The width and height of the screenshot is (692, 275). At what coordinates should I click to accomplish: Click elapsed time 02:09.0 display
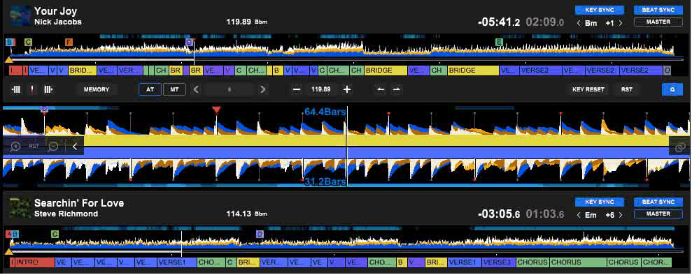point(544,22)
